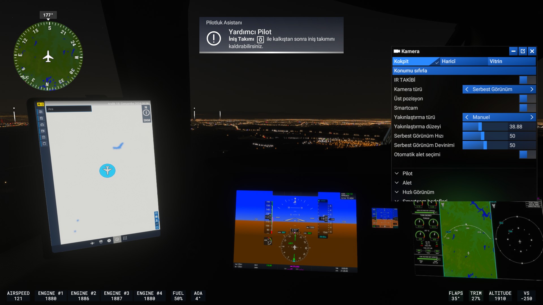
Task: Click the small PFD thumbnail display
Action: point(385,218)
